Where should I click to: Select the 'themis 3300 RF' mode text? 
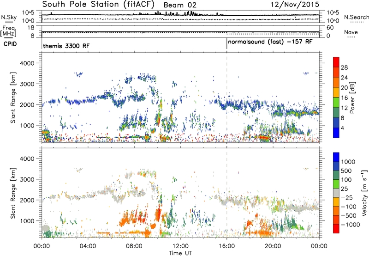[x=66, y=46]
